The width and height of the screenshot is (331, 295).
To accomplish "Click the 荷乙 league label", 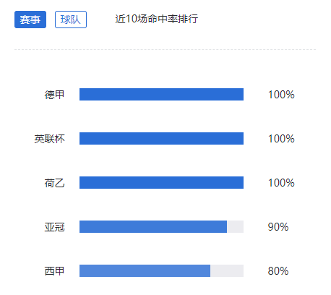I will (x=54, y=183).
